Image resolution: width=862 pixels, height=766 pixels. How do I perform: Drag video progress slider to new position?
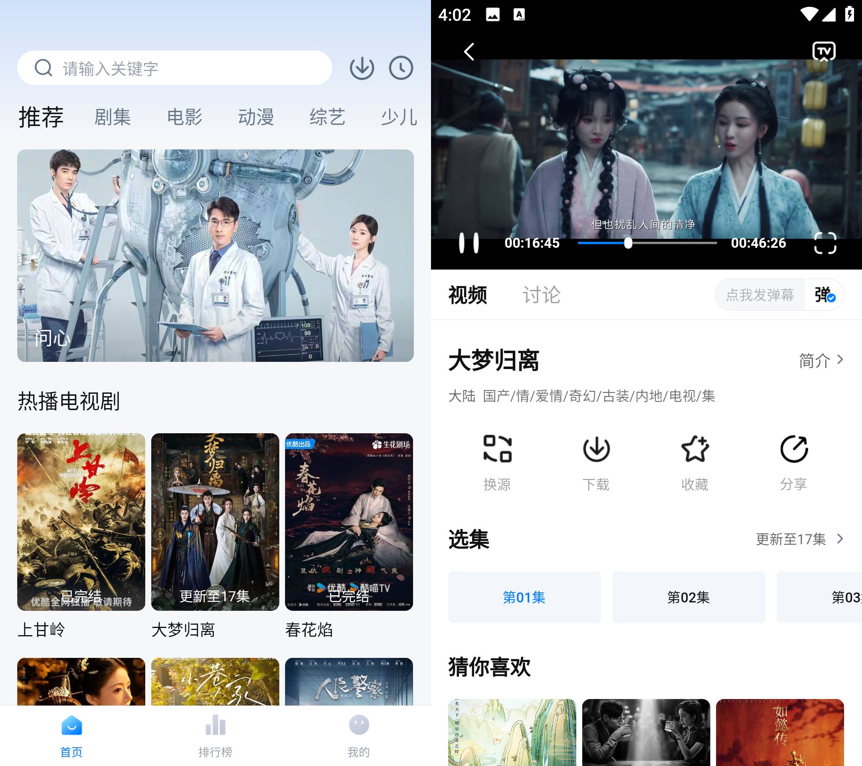coord(625,243)
